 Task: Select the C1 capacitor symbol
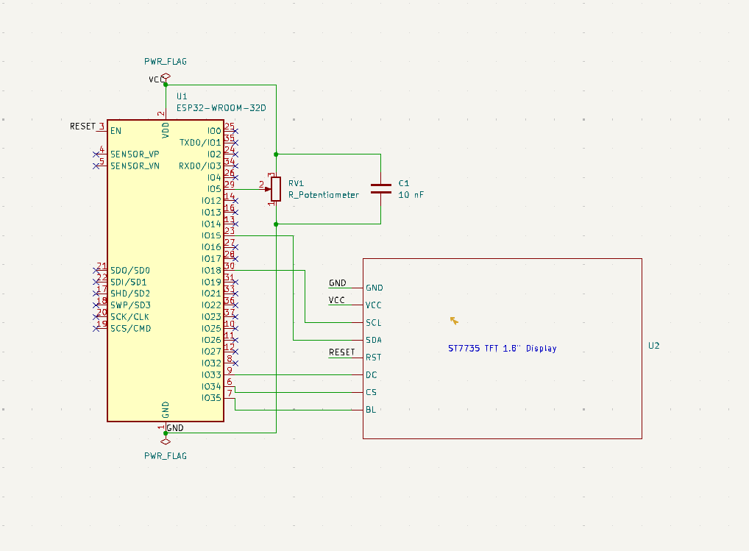[x=380, y=188]
